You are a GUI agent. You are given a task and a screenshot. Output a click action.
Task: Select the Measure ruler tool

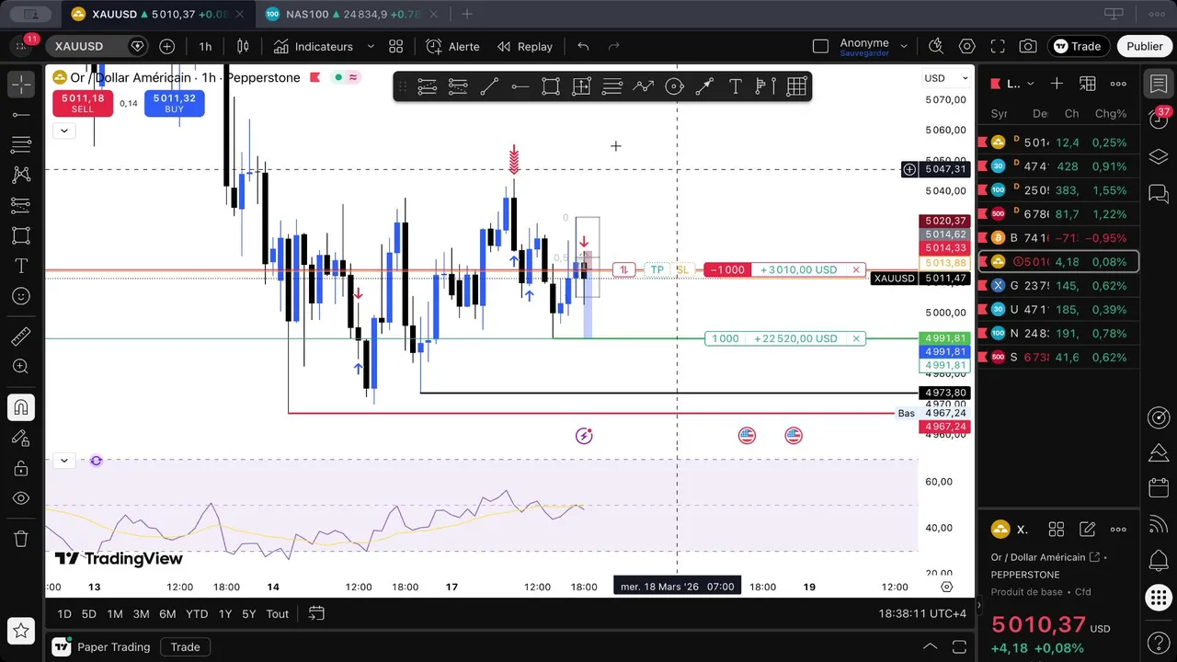(20, 337)
